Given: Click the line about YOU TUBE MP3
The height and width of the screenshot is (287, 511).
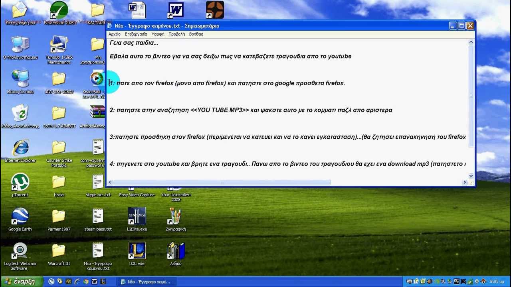Looking at the screenshot, I should coord(251,110).
